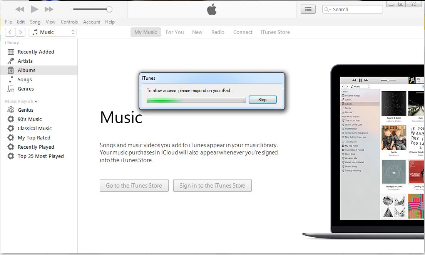
Task: Open the Song menu
Action: [35, 22]
